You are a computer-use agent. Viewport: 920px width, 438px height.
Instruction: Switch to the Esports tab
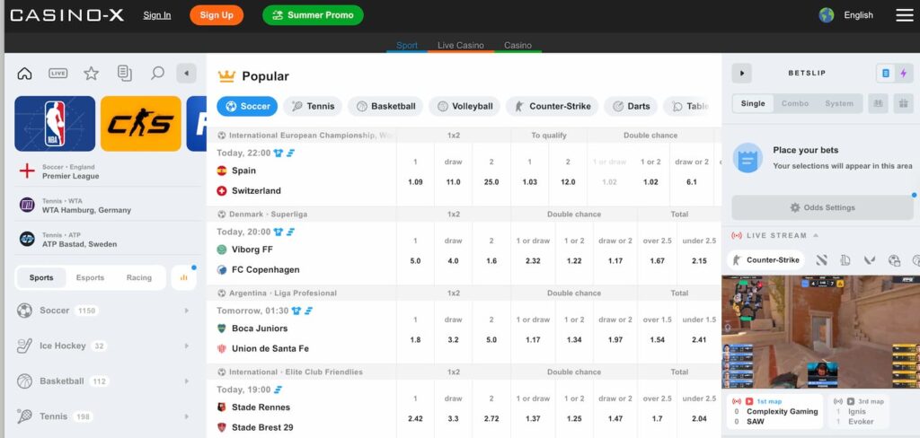pyautogui.click(x=91, y=277)
